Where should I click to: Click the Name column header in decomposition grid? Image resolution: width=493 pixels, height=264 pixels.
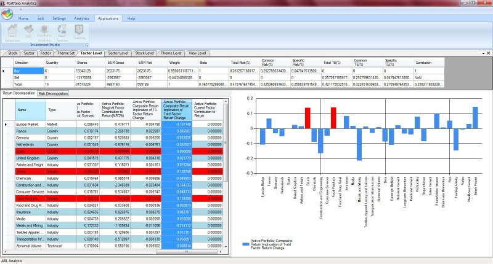tap(31, 110)
